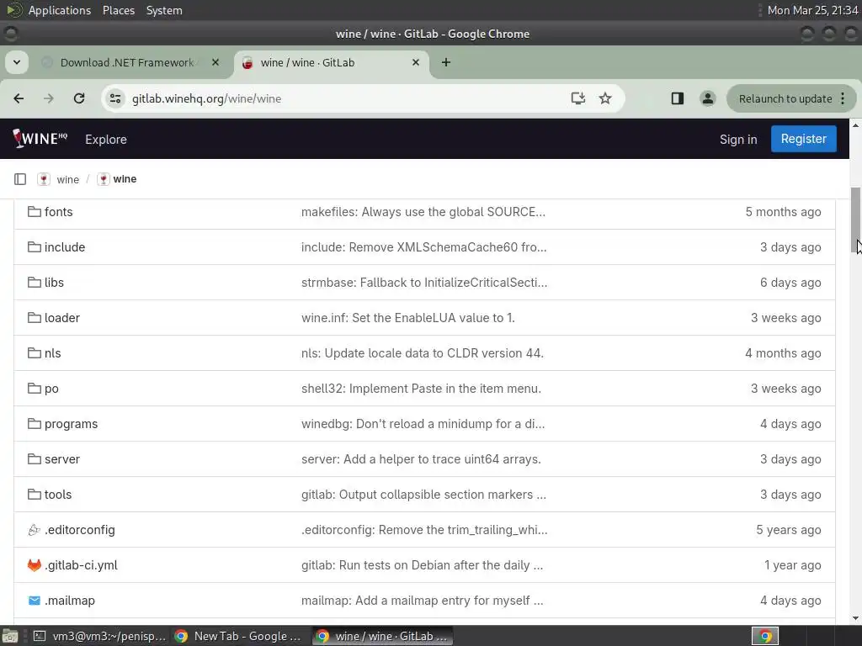Click the .mailmap envelope icon
Screen dimensions: 862x646
(x=34, y=601)
